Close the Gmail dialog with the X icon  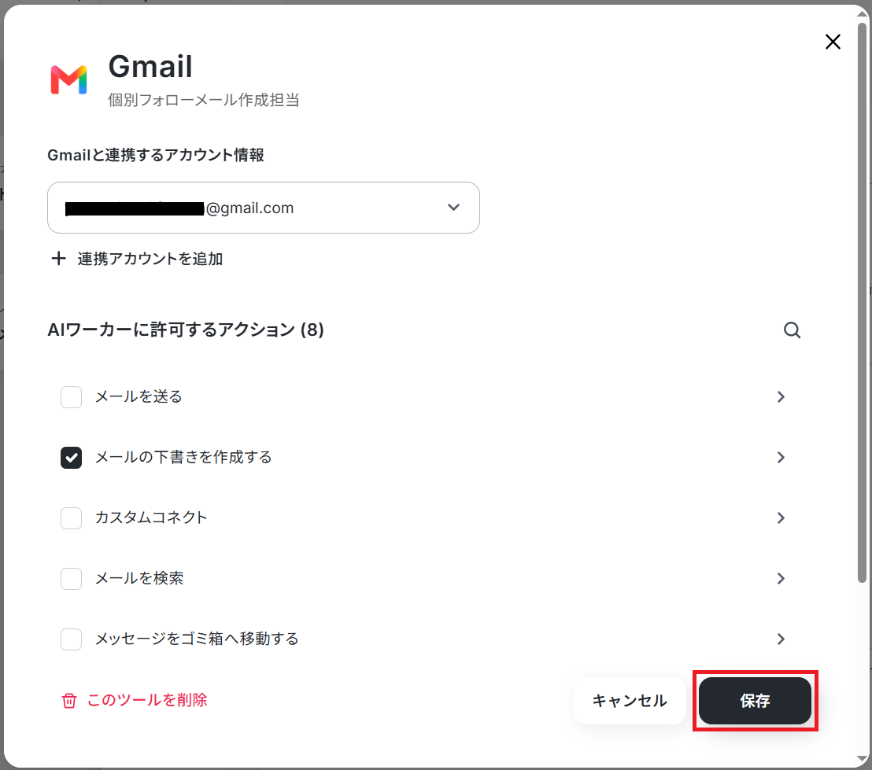(833, 42)
